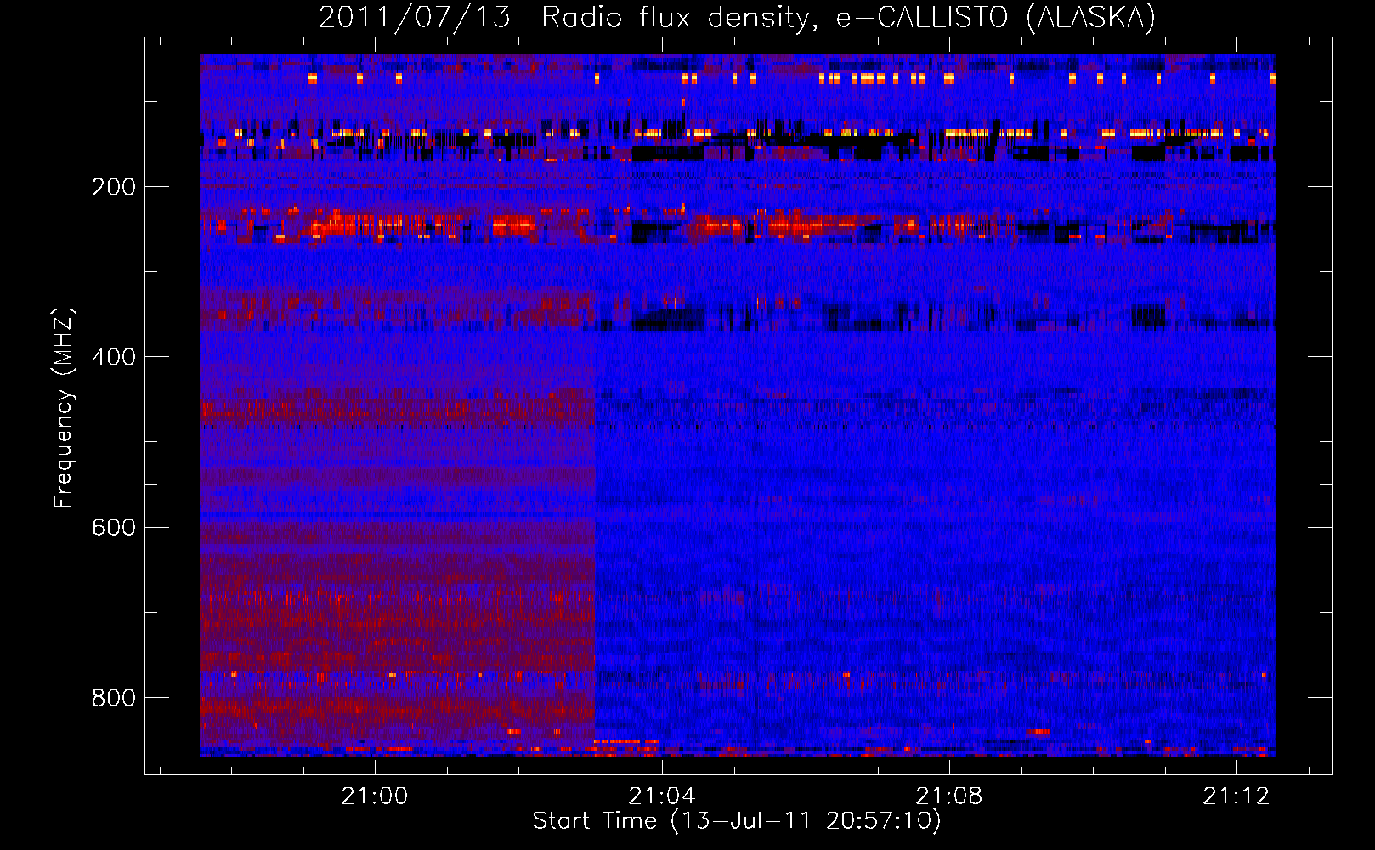This screenshot has width=1375, height=850.
Task: Click the 21:08 time tick label
Action: pyautogui.click(x=949, y=796)
